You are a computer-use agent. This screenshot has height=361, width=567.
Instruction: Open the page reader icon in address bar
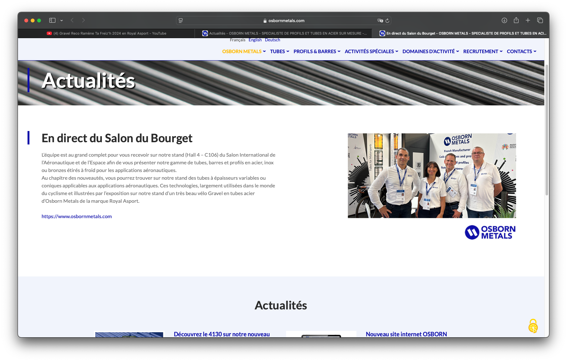(181, 21)
